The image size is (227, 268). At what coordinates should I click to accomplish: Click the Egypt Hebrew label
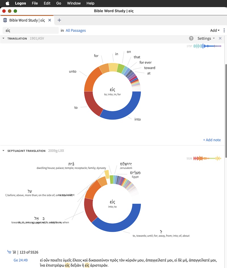(x=135, y=174)
